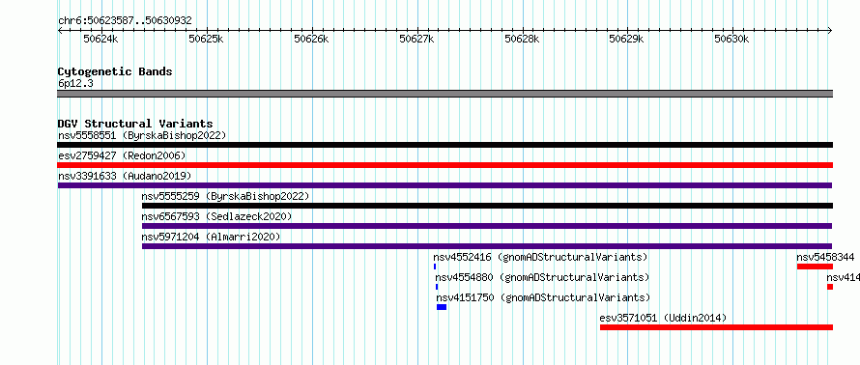Image resolution: width=860 pixels, height=365 pixels.
Task: Open nsv4554880 (gnomADStructuralVariants) label
Action: [542, 277]
